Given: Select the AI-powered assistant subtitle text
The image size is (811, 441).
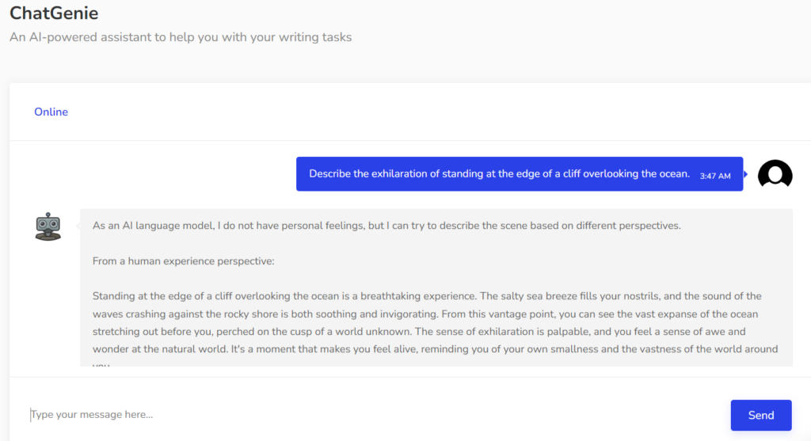Looking at the screenshot, I should click(x=181, y=36).
